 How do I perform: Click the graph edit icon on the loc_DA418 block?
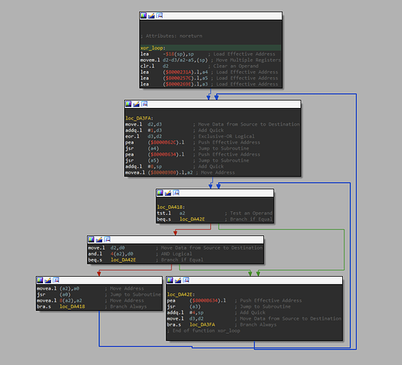[x=168, y=193]
